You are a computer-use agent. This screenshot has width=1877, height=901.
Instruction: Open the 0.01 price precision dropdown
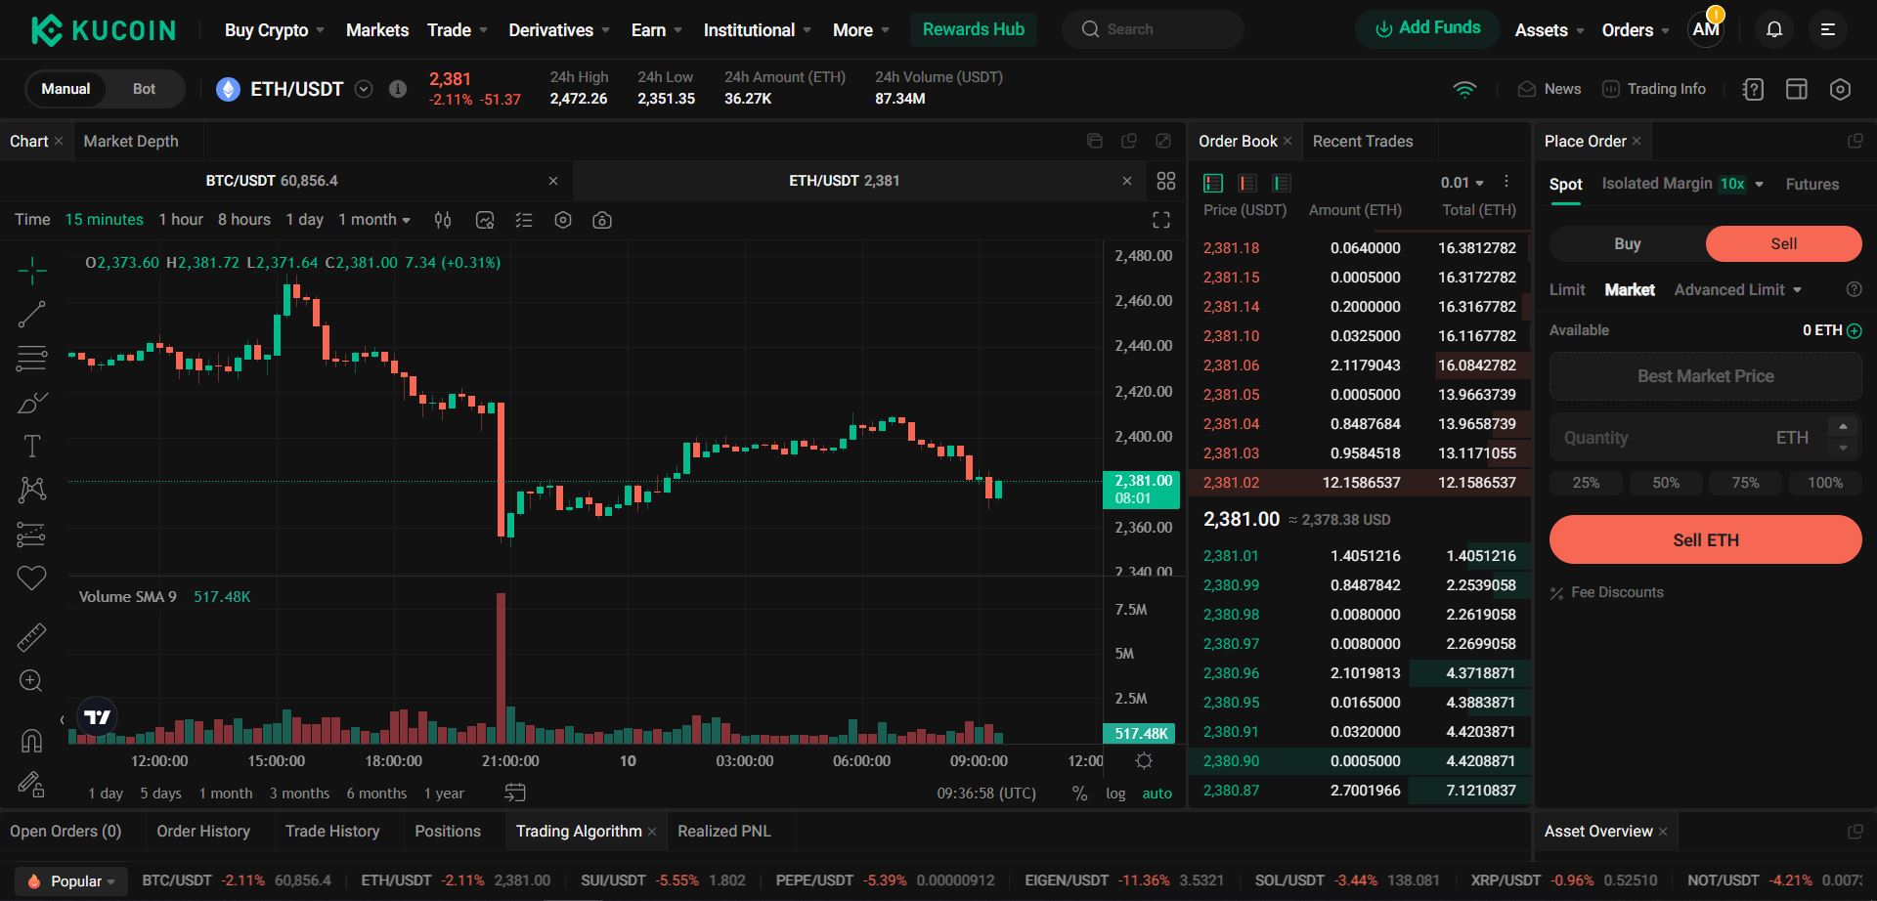tap(1462, 183)
